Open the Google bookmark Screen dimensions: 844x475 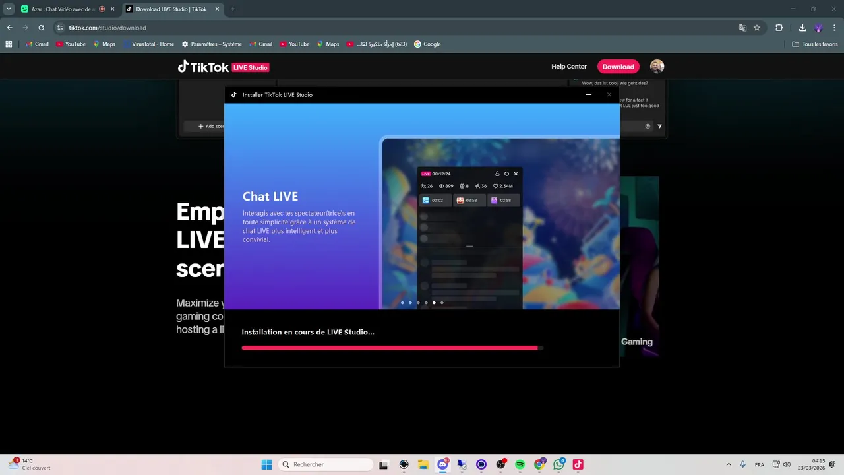pyautogui.click(x=427, y=44)
